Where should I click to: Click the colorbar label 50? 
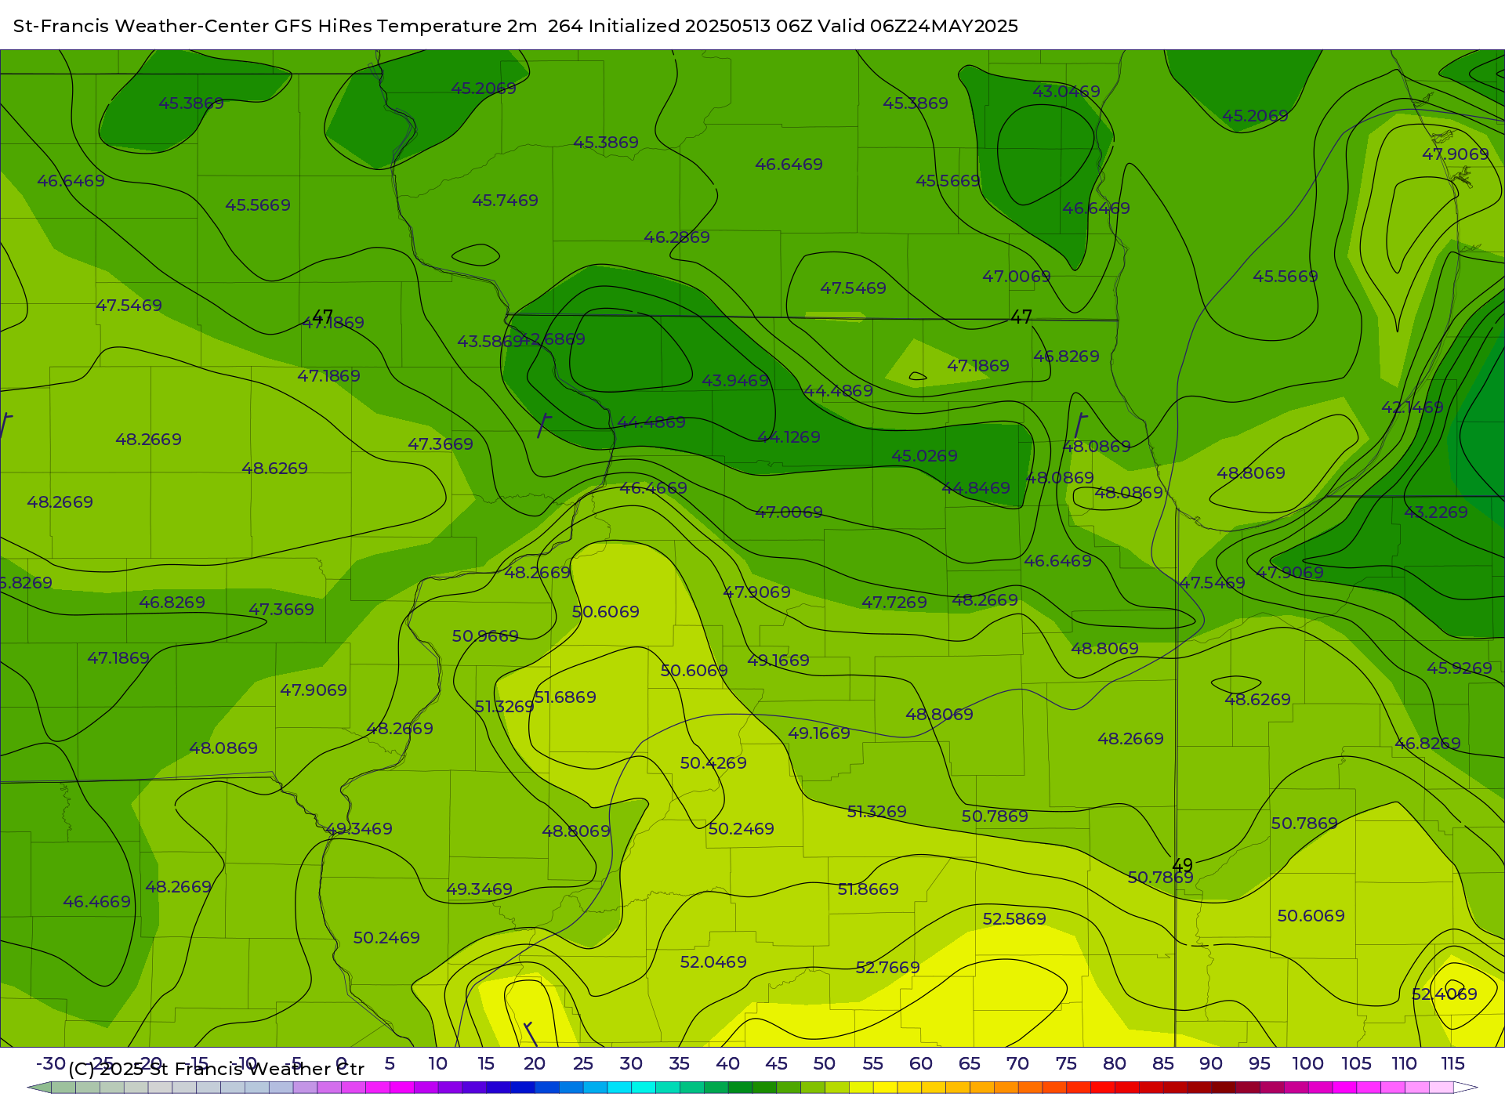(x=825, y=1063)
